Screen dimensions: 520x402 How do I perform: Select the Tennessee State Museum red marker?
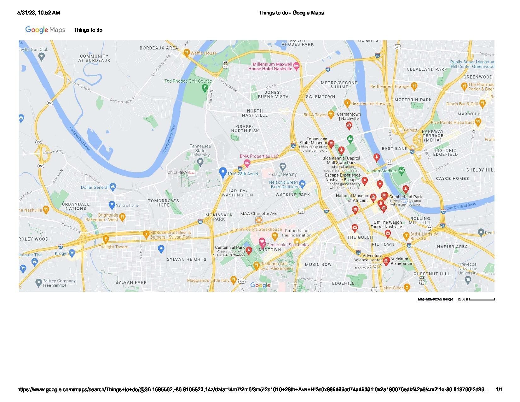(x=331, y=144)
